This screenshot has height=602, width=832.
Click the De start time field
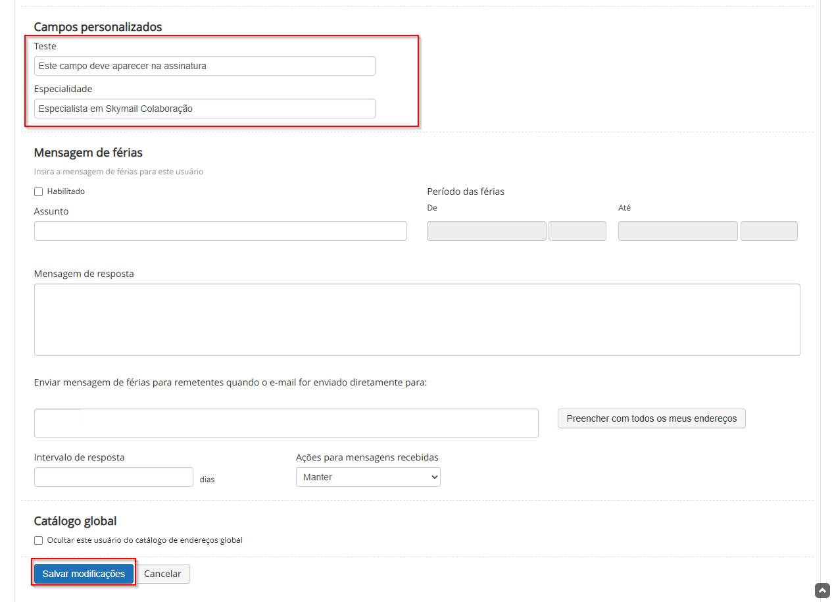577,231
